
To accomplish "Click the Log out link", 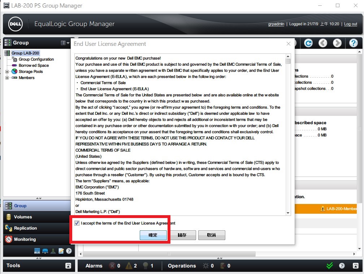I will coord(351,24).
